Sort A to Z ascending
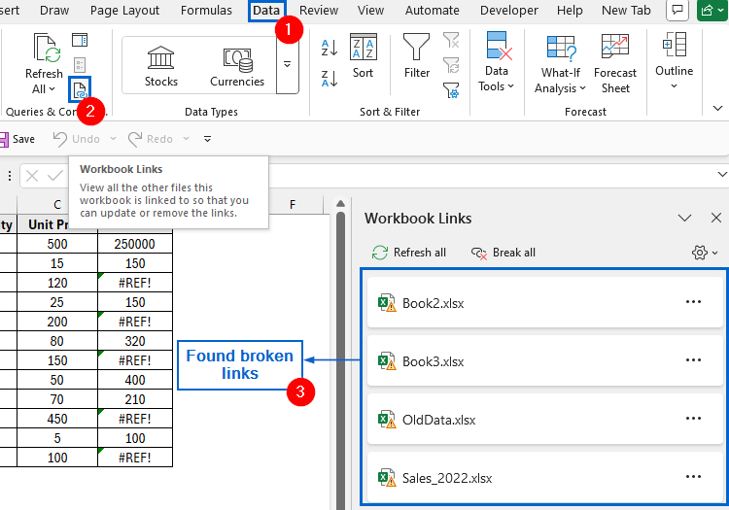 (330, 48)
